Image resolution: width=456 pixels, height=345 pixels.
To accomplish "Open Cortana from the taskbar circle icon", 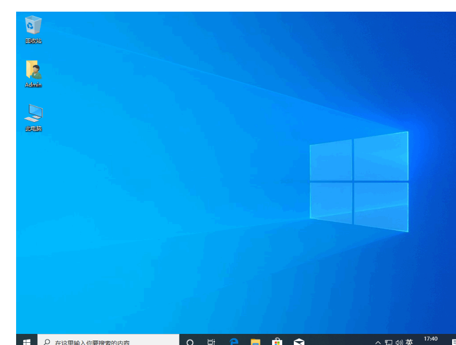I will click(x=190, y=342).
